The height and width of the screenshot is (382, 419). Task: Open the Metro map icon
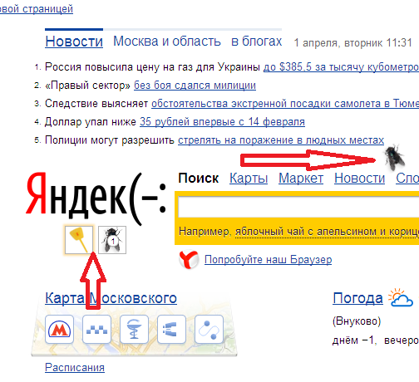(x=59, y=329)
